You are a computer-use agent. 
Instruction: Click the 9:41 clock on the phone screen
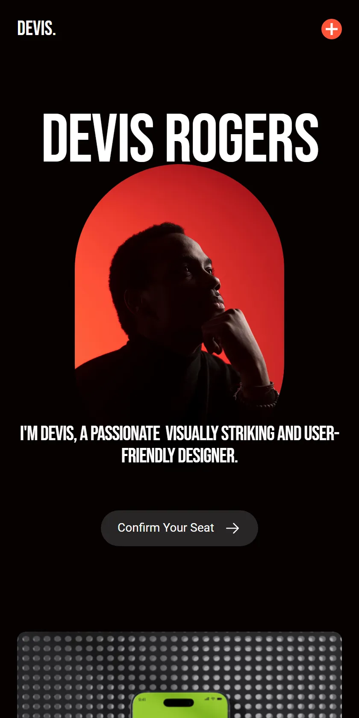[142, 699]
